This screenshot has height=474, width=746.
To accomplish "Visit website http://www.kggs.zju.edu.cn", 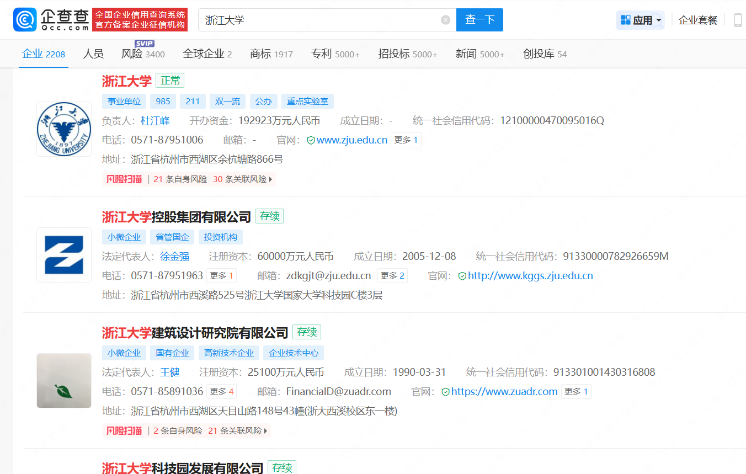I will click(x=530, y=276).
